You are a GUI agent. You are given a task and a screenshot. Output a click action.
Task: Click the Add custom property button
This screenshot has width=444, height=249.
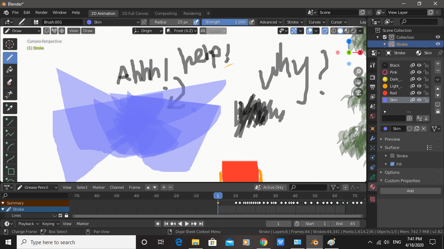[410, 191]
